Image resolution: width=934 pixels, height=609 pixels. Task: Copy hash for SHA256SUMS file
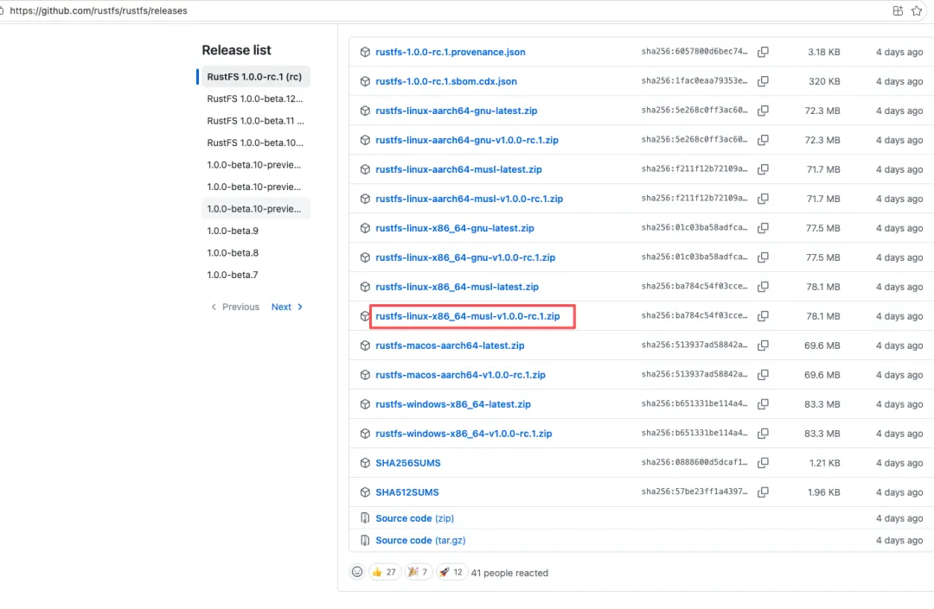(x=763, y=463)
